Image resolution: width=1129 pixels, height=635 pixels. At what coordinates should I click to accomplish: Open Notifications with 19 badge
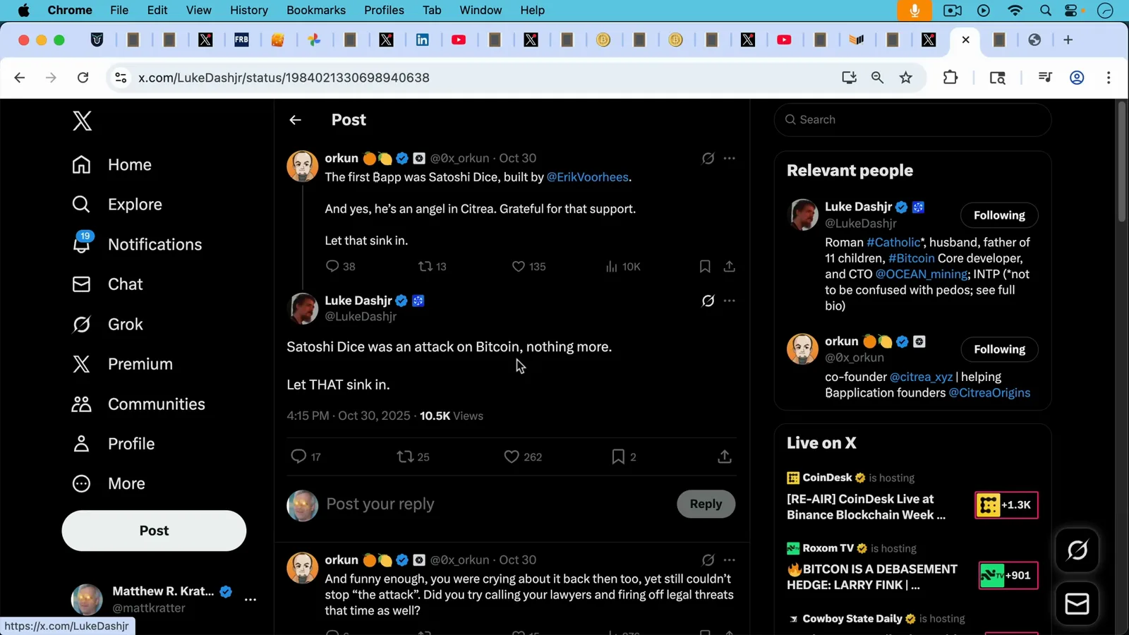(x=138, y=244)
